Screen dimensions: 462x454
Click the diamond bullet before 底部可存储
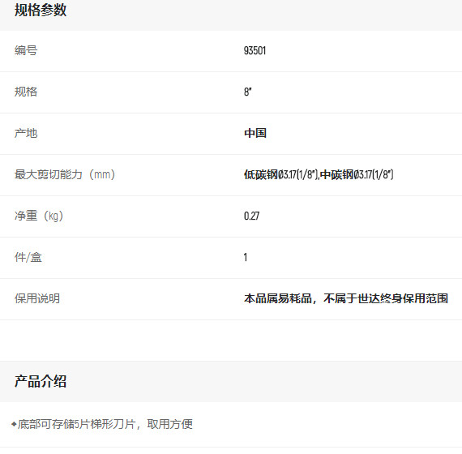[14, 425]
